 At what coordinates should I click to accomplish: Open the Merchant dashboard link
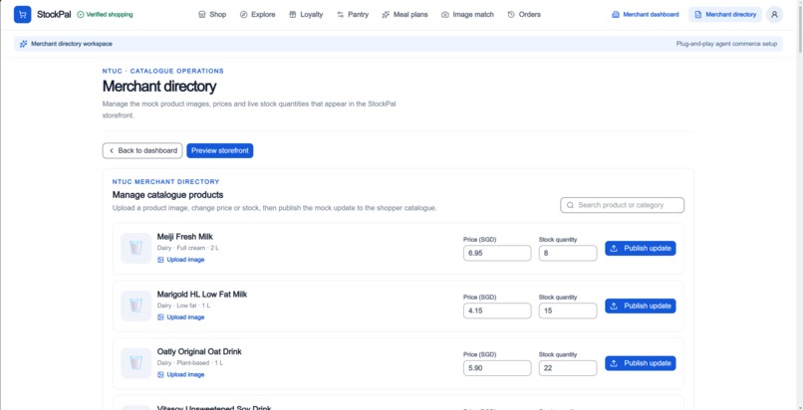pyautogui.click(x=646, y=15)
